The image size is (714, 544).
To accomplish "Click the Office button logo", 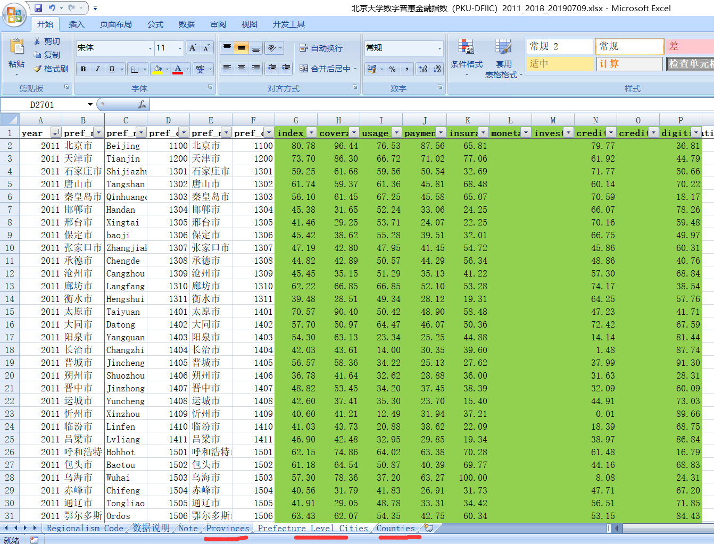I will click(14, 15).
